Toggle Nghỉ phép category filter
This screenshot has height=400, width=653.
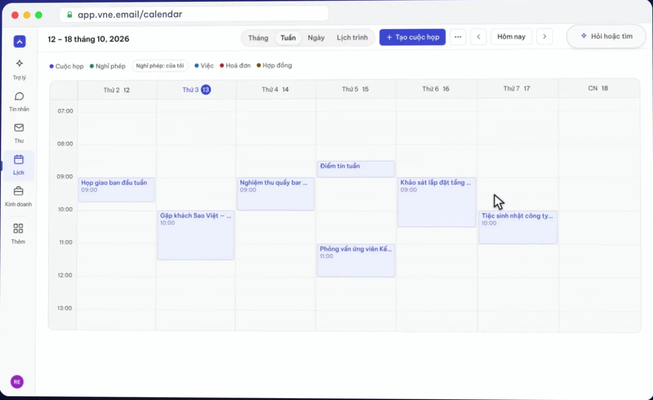108,66
